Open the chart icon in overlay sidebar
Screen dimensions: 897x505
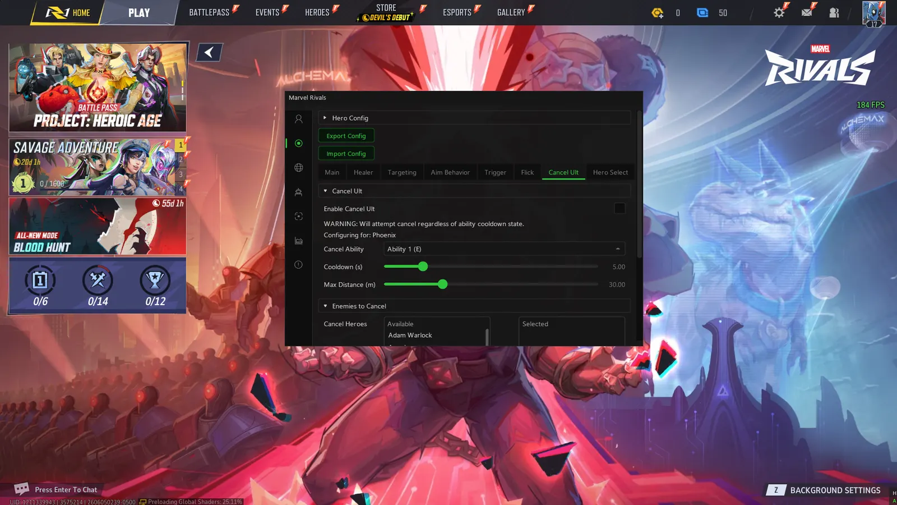(298, 241)
